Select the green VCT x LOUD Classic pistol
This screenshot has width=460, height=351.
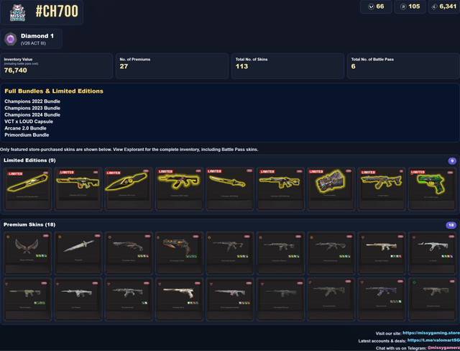tap(432, 188)
